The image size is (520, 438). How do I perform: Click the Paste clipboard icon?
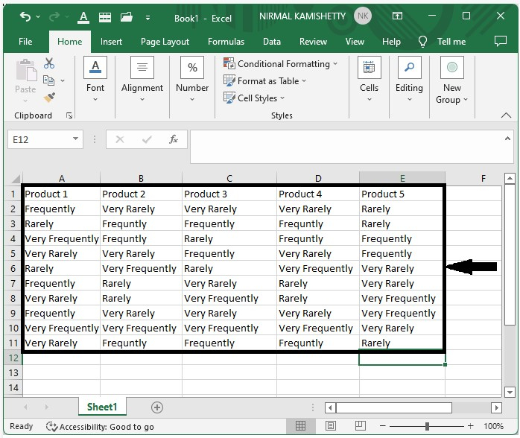[x=25, y=70]
